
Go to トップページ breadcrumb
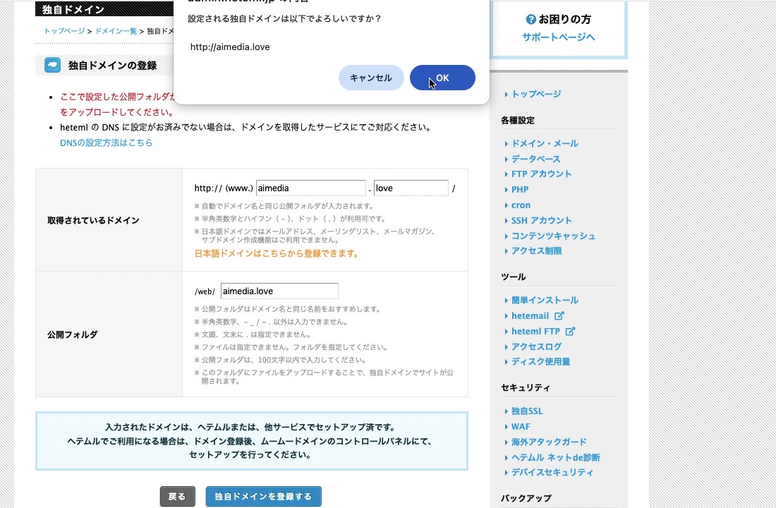click(64, 31)
